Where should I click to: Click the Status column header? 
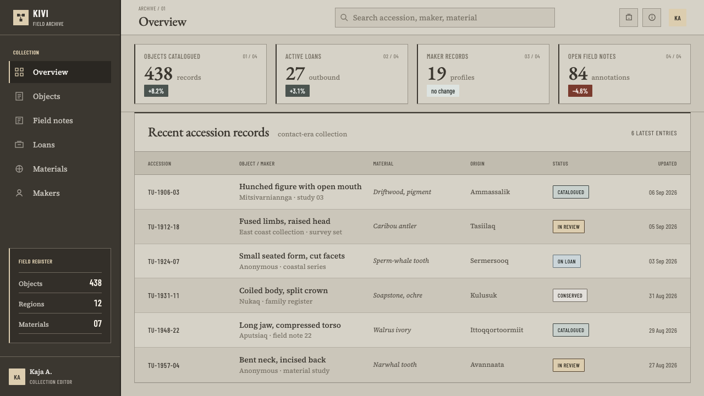tap(560, 163)
